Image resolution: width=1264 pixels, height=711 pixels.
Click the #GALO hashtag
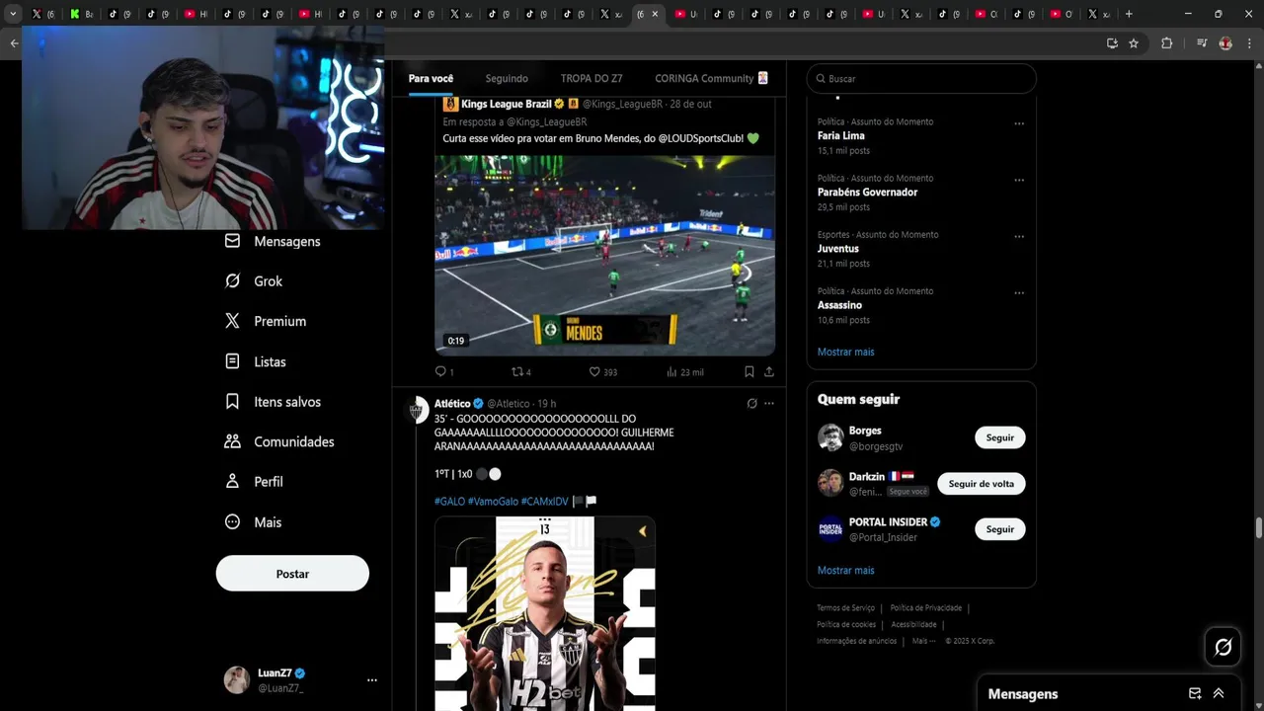tap(449, 502)
